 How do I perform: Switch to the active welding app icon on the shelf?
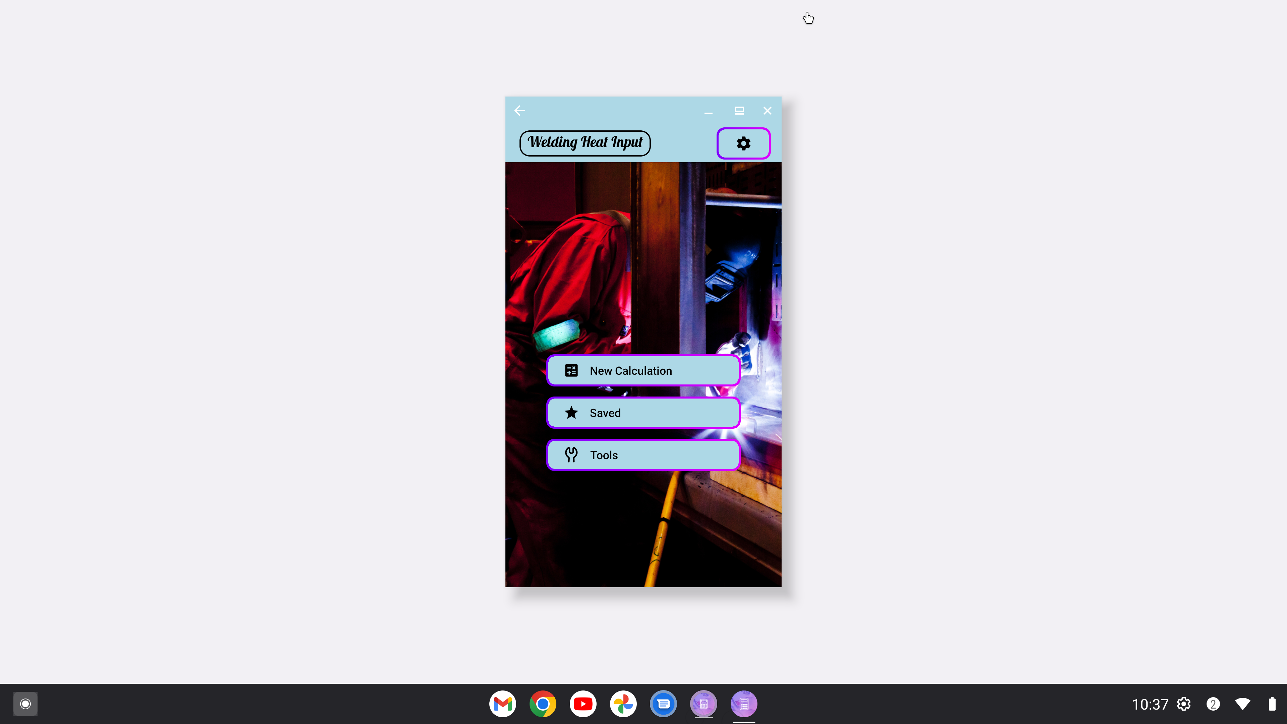744,704
